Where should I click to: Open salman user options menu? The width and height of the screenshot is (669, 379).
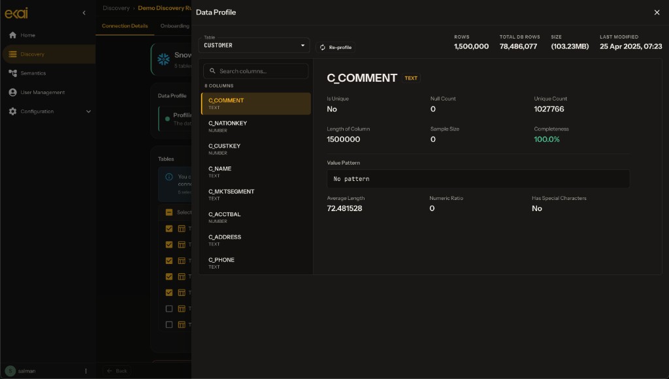(x=86, y=371)
